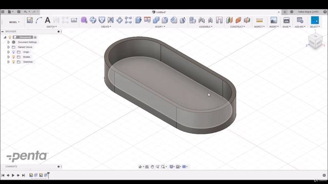This screenshot has width=328, height=184.
Task: Click the Shell icon in Modify group
Action: coord(165,20)
